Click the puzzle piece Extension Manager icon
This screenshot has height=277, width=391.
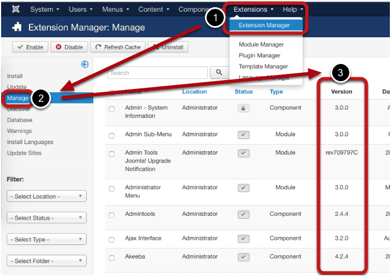[x=17, y=27]
